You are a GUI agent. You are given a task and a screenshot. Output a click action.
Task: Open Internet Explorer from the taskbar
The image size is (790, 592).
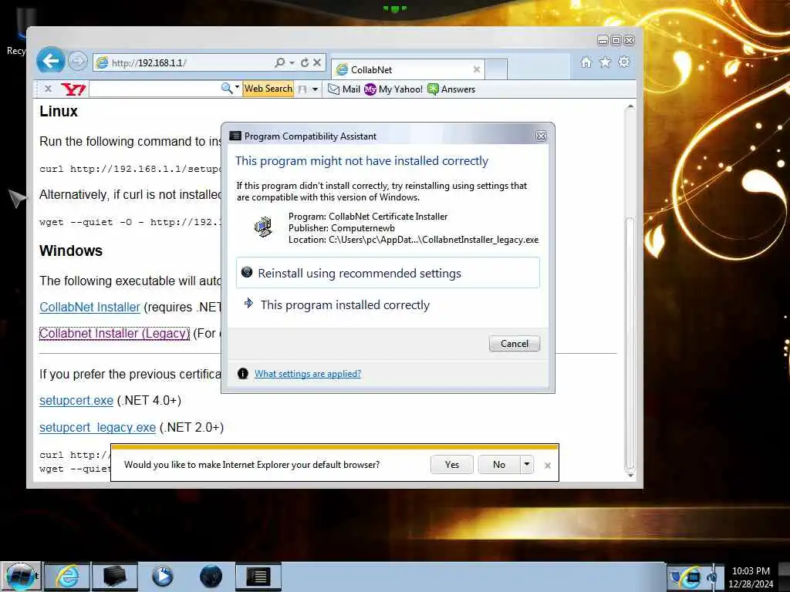point(67,577)
